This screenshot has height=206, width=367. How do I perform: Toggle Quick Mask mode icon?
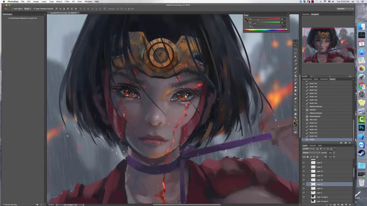(295, 128)
